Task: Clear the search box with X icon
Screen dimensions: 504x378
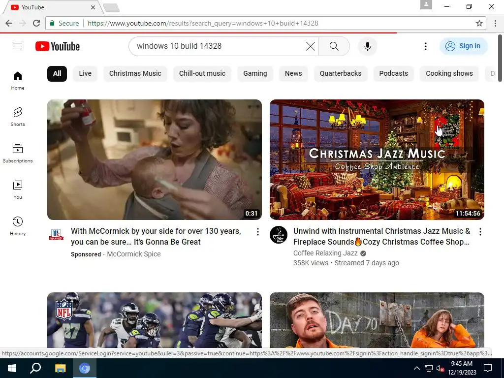Action: click(x=311, y=46)
